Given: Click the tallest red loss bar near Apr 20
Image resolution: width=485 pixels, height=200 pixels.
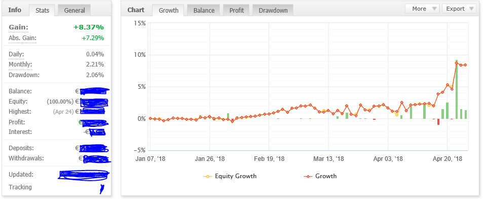Looking at the screenshot, I should [x=438, y=122].
